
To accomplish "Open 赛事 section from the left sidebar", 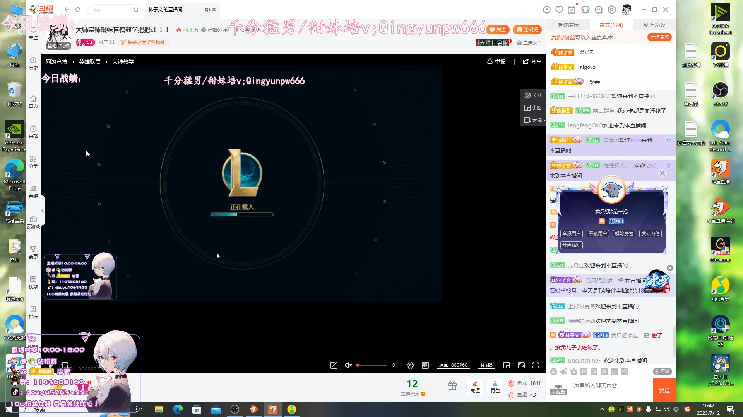I will pyautogui.click(x=33, y=253).
